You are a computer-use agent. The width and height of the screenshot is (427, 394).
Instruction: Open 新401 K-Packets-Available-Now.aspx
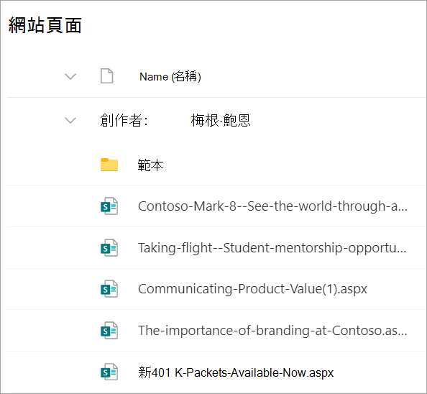236,372
